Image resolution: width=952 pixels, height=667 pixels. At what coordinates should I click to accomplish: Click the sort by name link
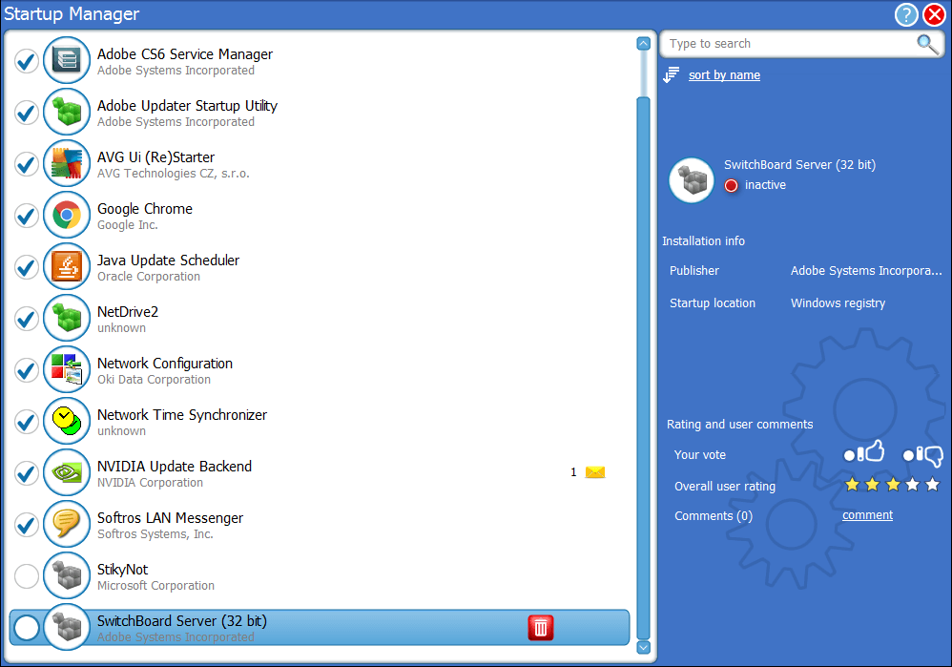724,75
